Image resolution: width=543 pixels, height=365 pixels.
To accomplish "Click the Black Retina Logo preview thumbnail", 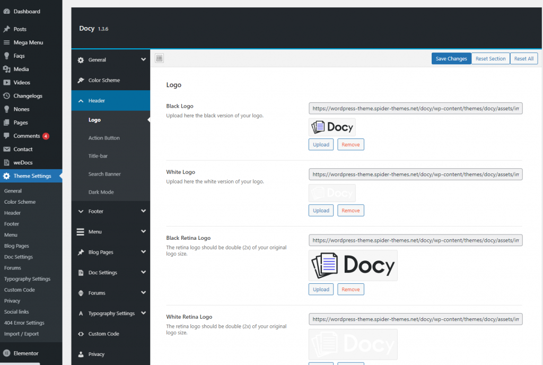I will (353, 266).
